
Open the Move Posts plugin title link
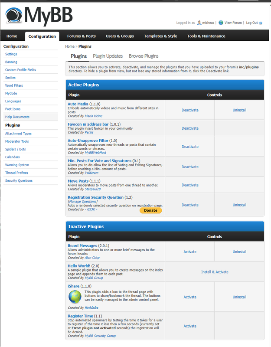[x=78, y=181]
